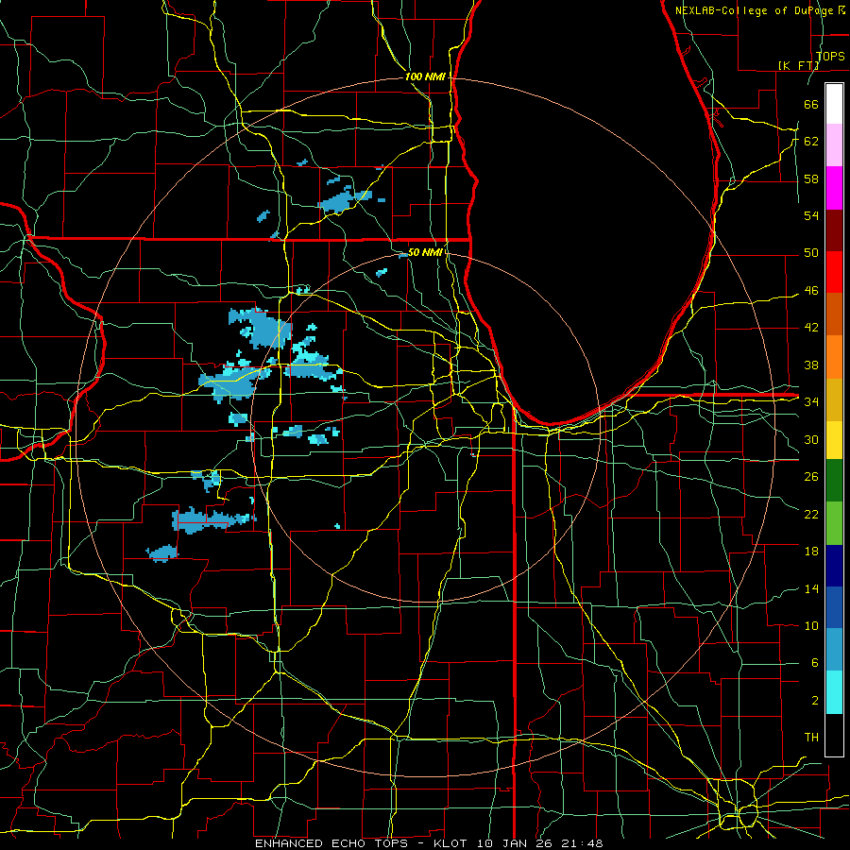Image resolution: width=850 pixels, height=850 pixels.
Task: Click legend value 50
Action: (811, 252)
